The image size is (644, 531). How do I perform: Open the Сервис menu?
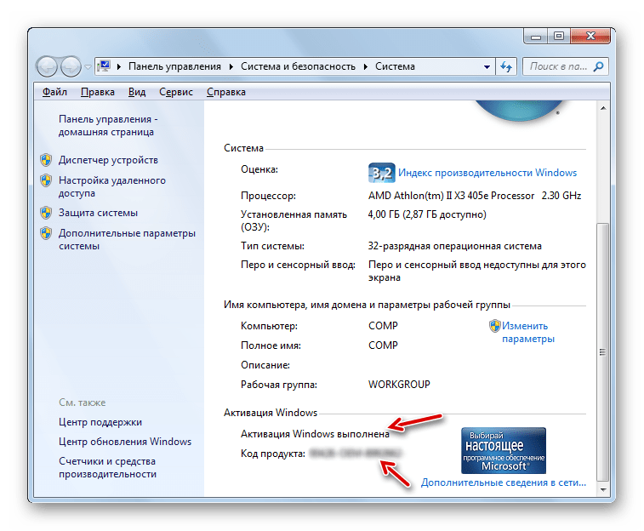176,92
